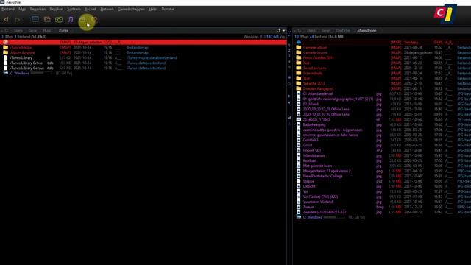Open the Donatie menu
The image size is (471, 265).
[x=168, y=10]
